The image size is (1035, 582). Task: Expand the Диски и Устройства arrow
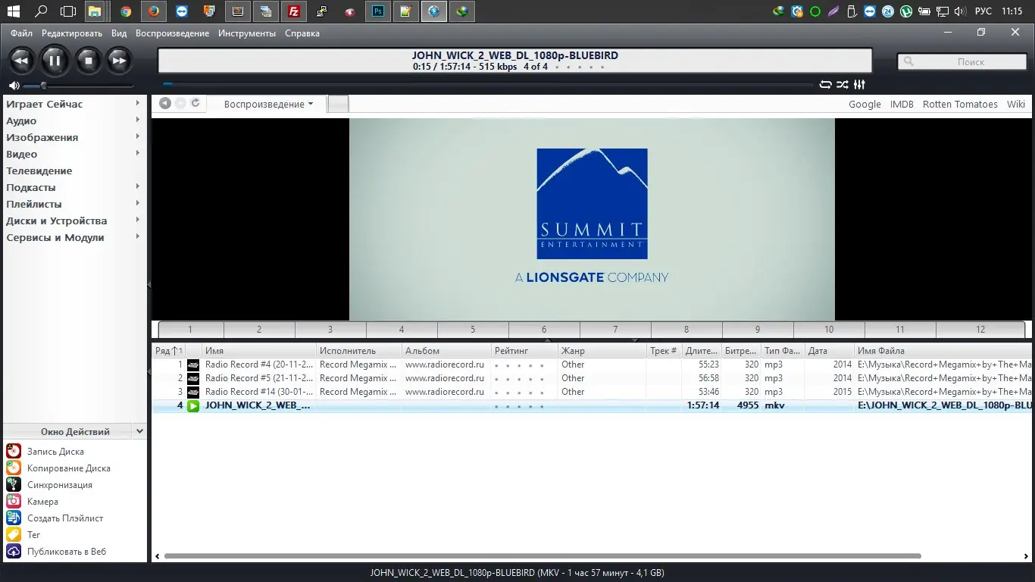click(138, 221)
